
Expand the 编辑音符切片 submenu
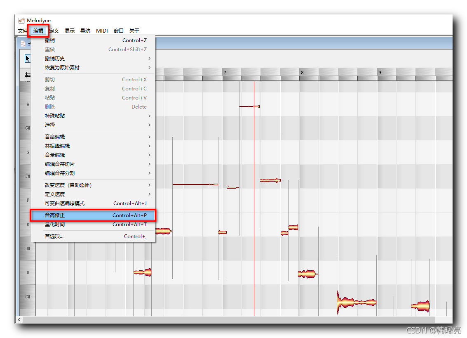93,164
